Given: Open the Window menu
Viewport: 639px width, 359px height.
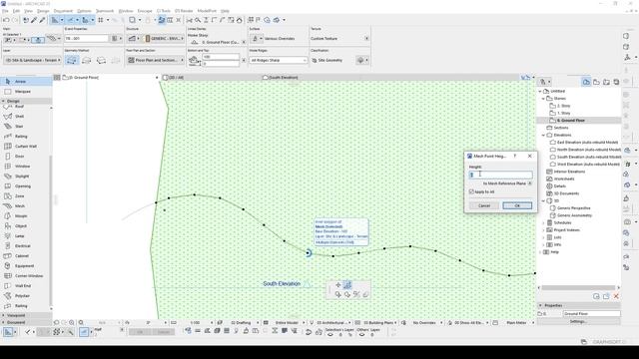Looking at the screenshot, I should 126,11.
